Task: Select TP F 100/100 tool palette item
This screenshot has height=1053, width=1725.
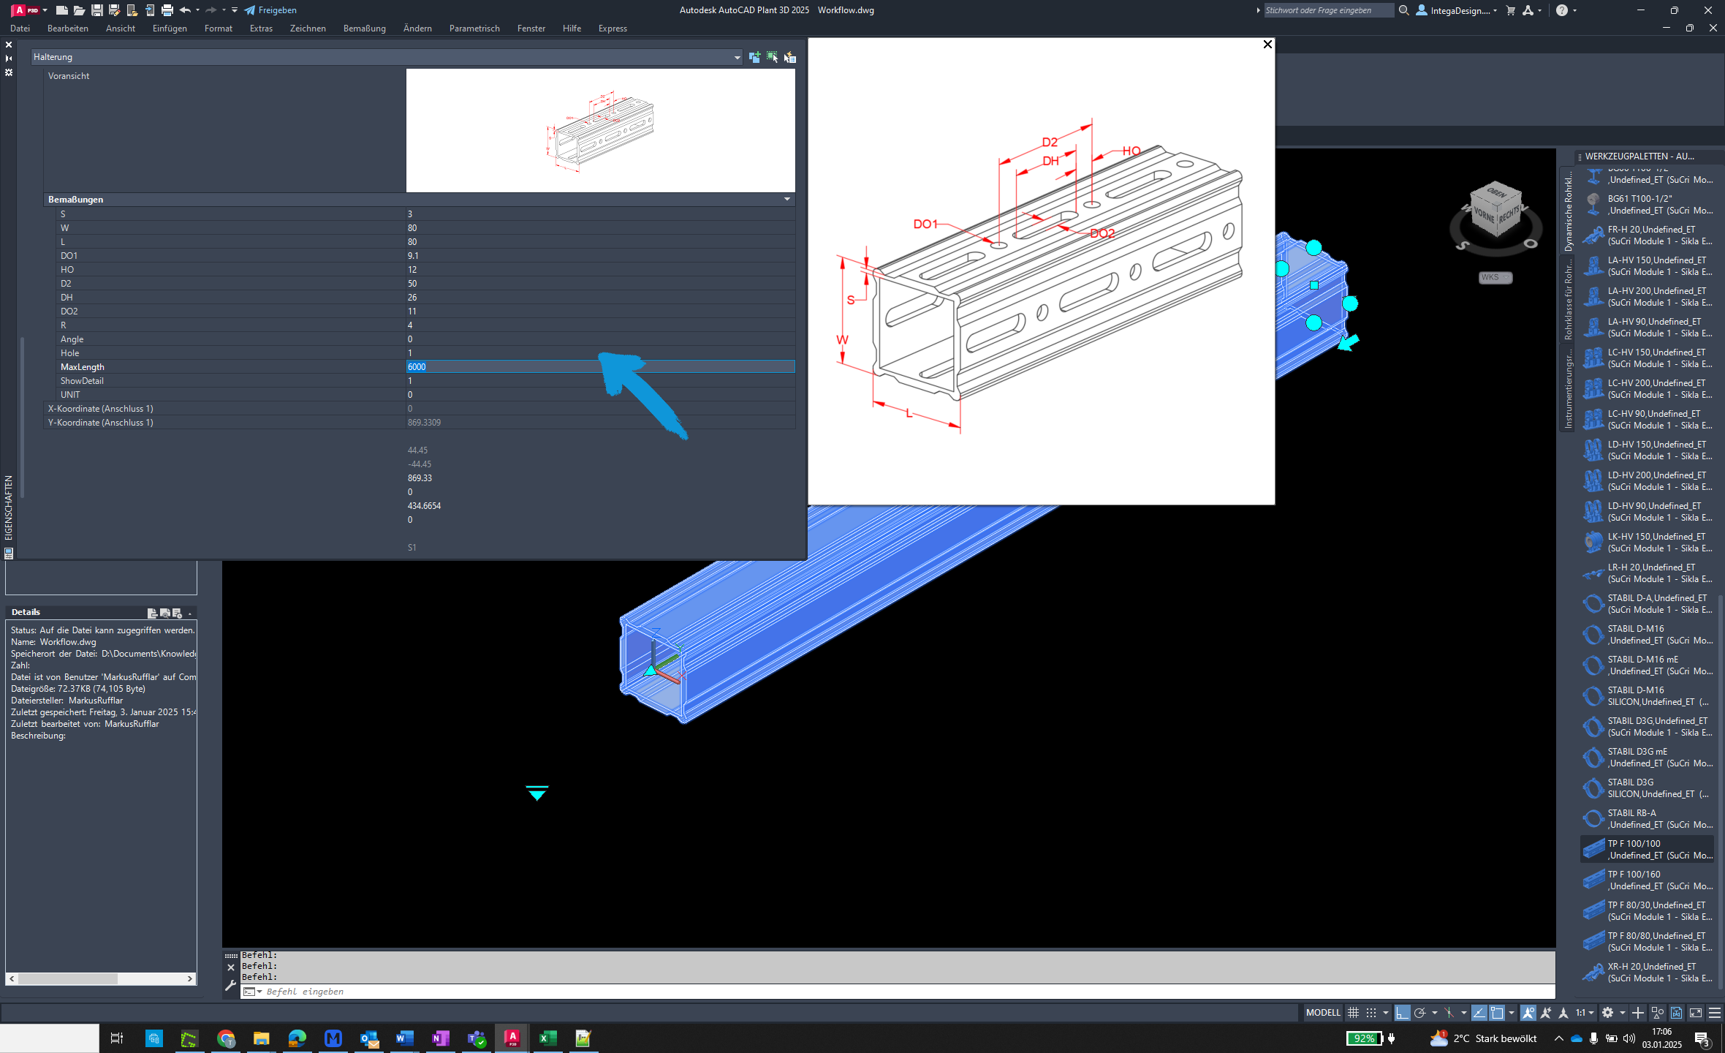Action: pyautogui.click(x=1648, y=850)
